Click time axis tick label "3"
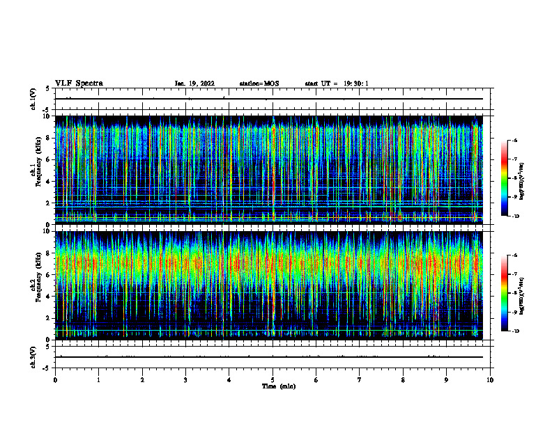The image size is (552, 426). [185, 380]
